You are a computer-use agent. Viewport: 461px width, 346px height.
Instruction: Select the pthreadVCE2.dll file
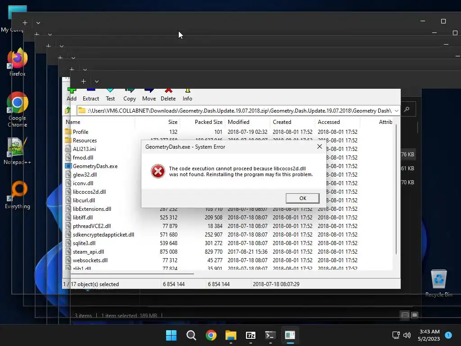pyautogui.click(x=92, y=226)
